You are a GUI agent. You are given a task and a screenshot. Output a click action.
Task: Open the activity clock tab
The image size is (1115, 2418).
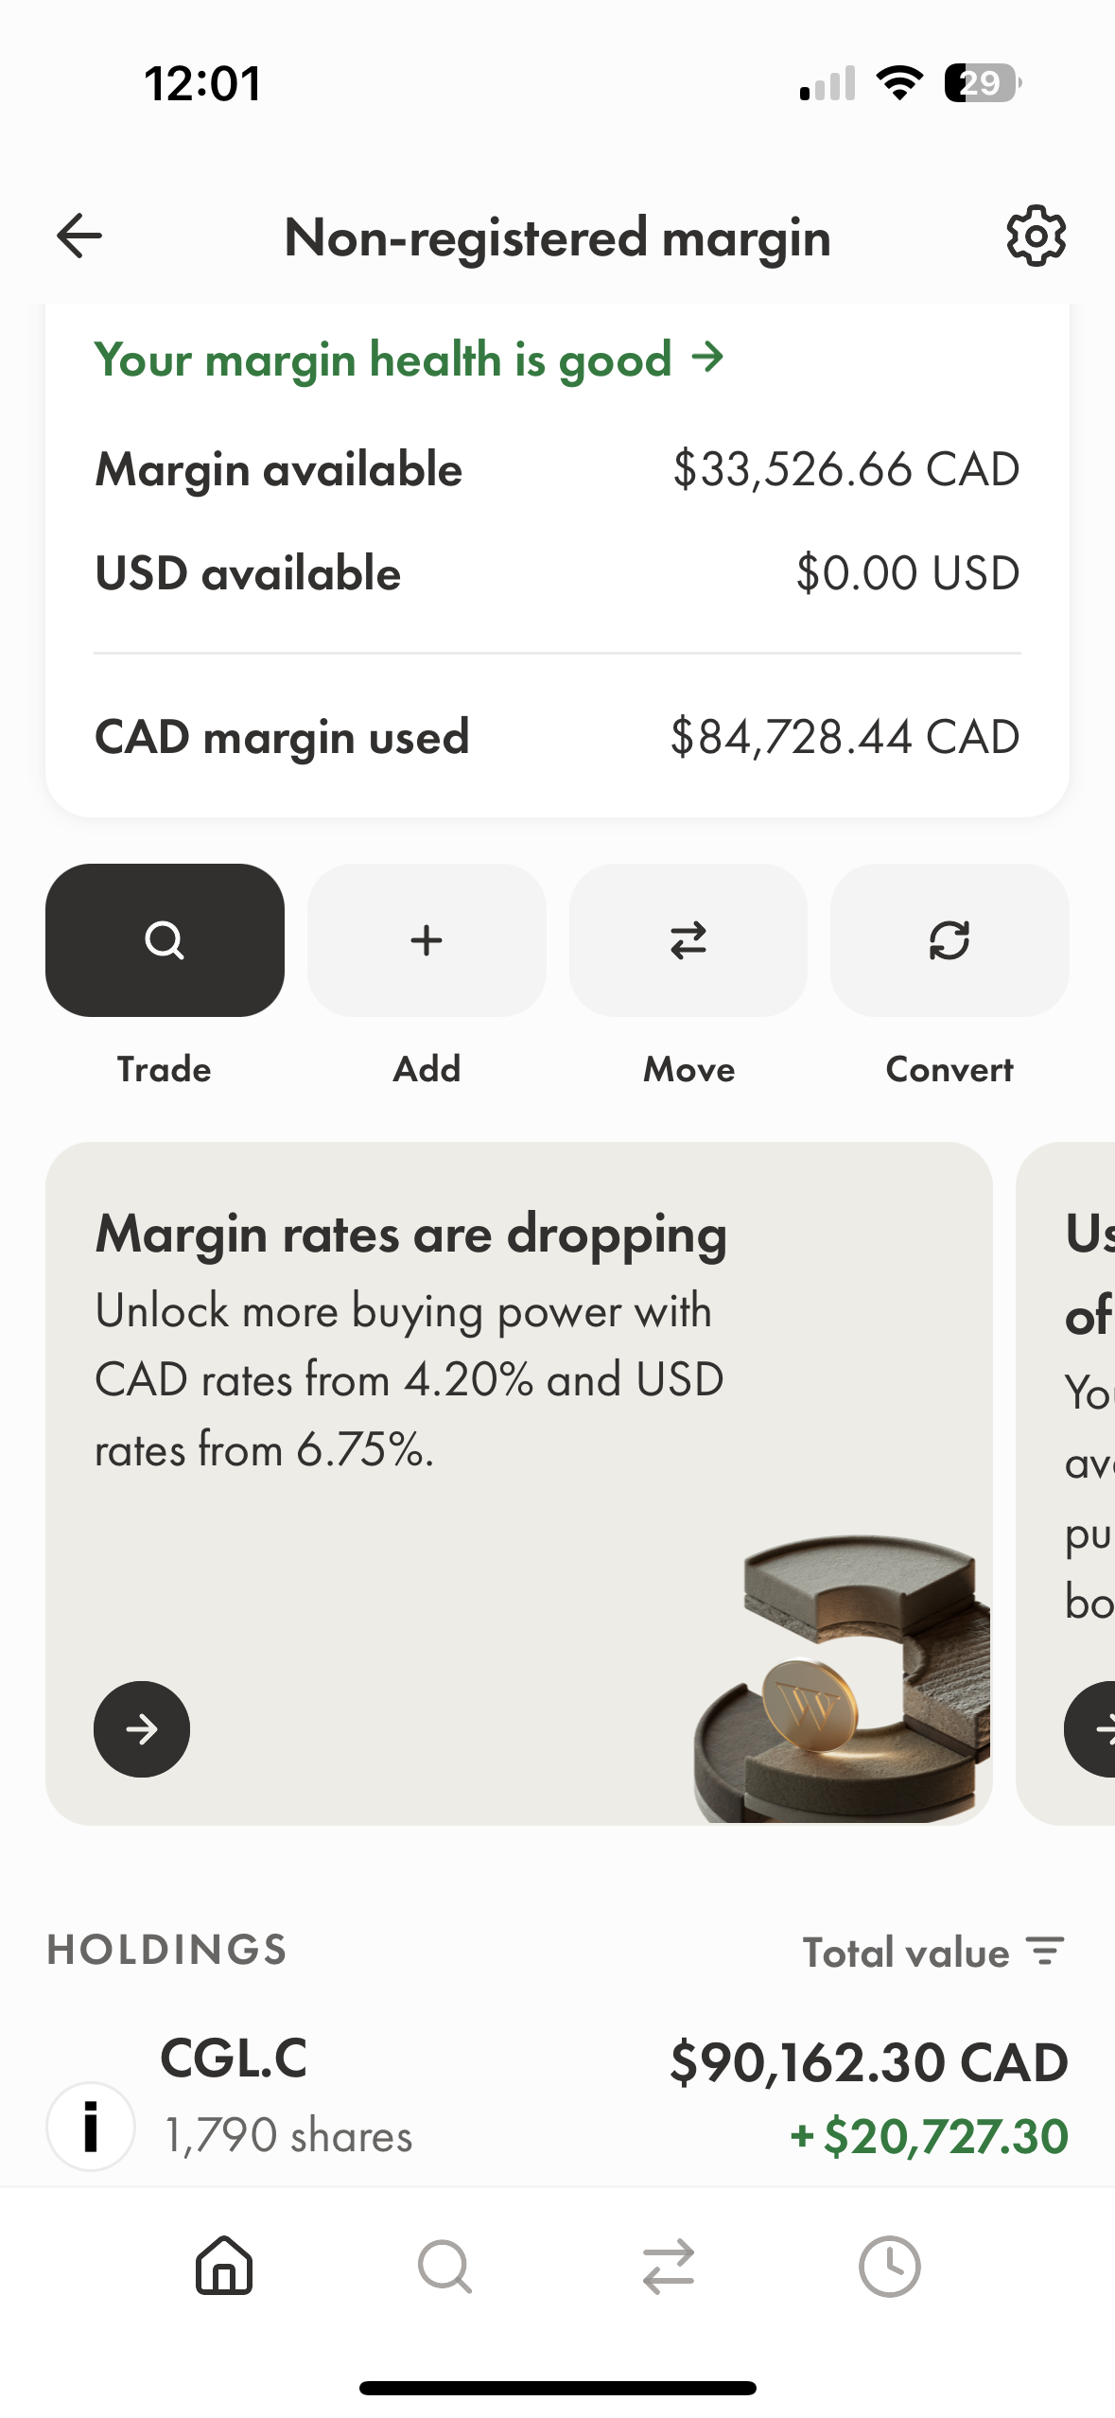click(889, 2266)
